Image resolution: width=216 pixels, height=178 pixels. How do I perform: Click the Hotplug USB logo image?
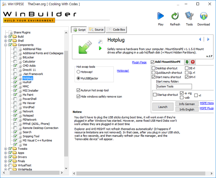tap(85, 47)
